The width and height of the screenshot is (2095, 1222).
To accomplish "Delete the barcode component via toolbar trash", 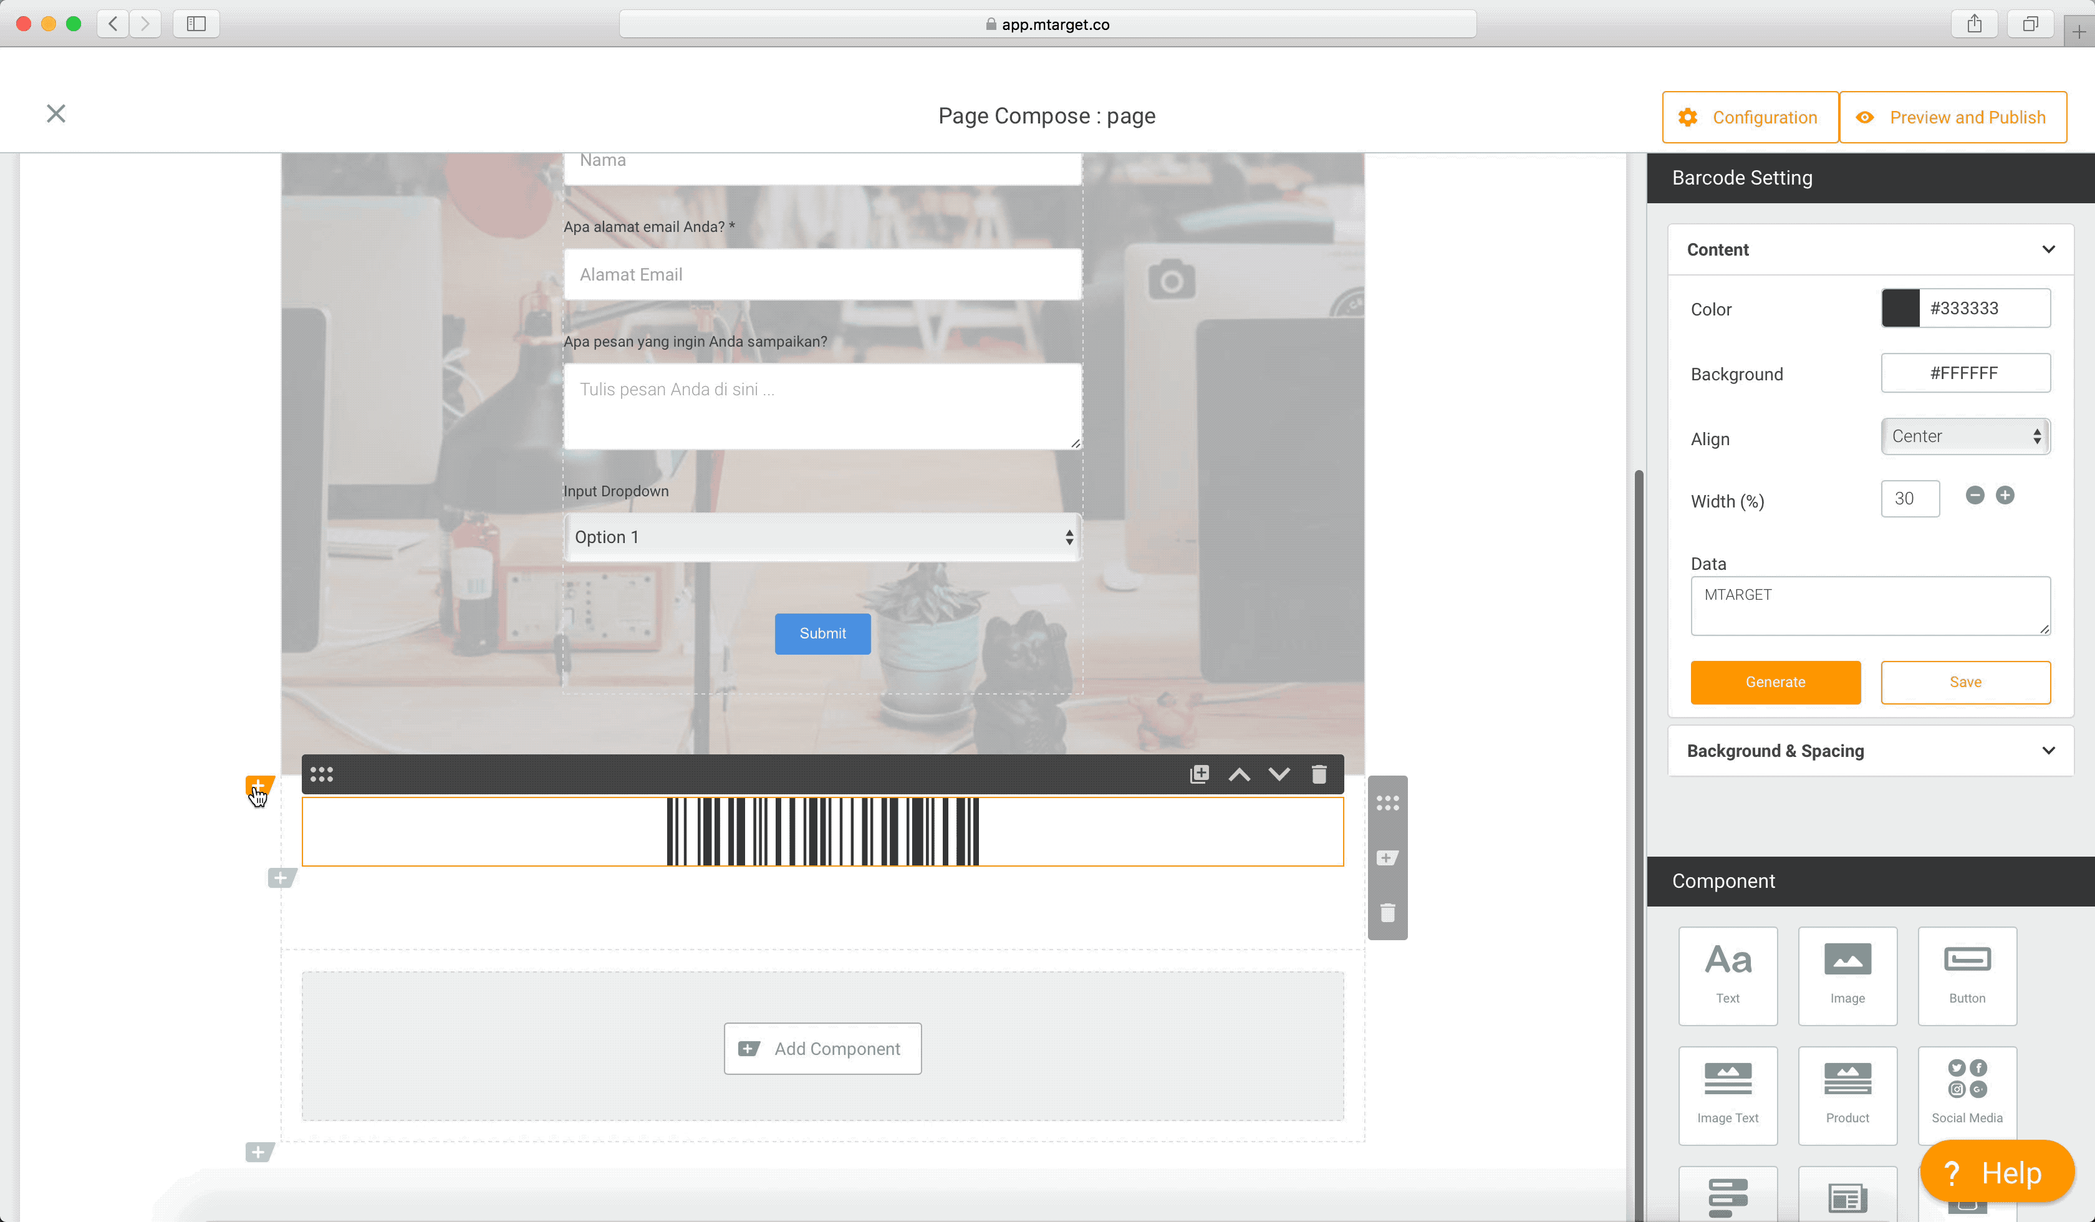I will (x=1319, y=774).
